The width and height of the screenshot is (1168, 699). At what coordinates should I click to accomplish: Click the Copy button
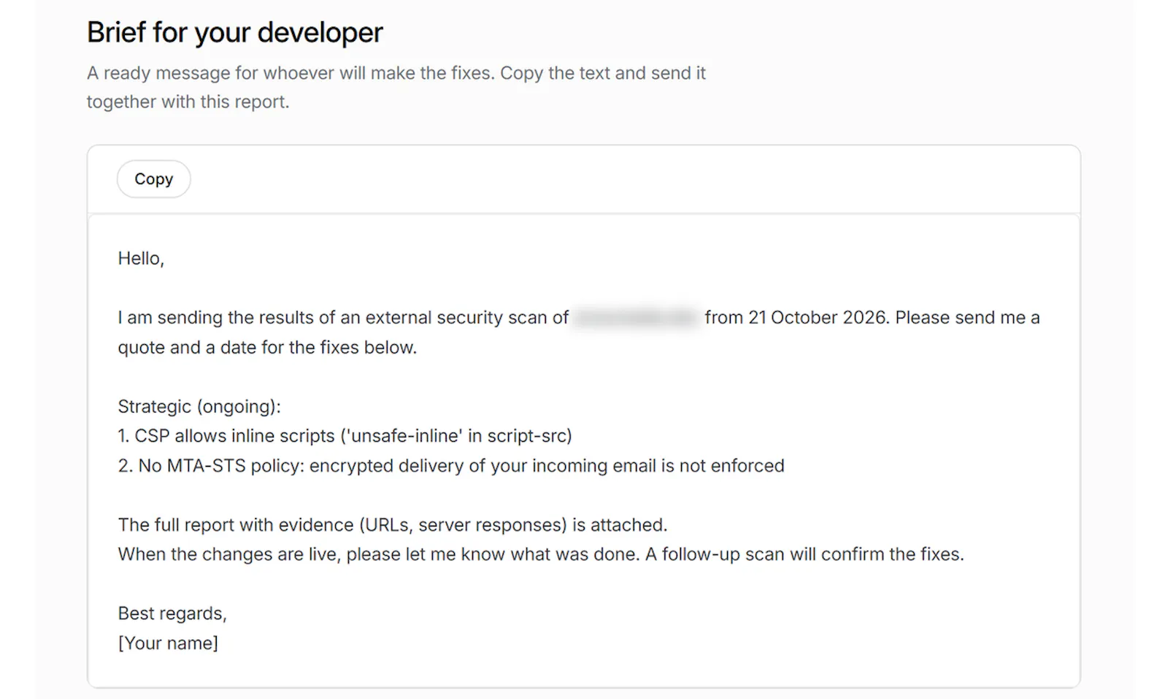tap(153, 179)
